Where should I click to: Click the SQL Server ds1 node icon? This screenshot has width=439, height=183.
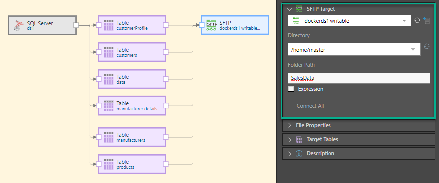point(19,25)
